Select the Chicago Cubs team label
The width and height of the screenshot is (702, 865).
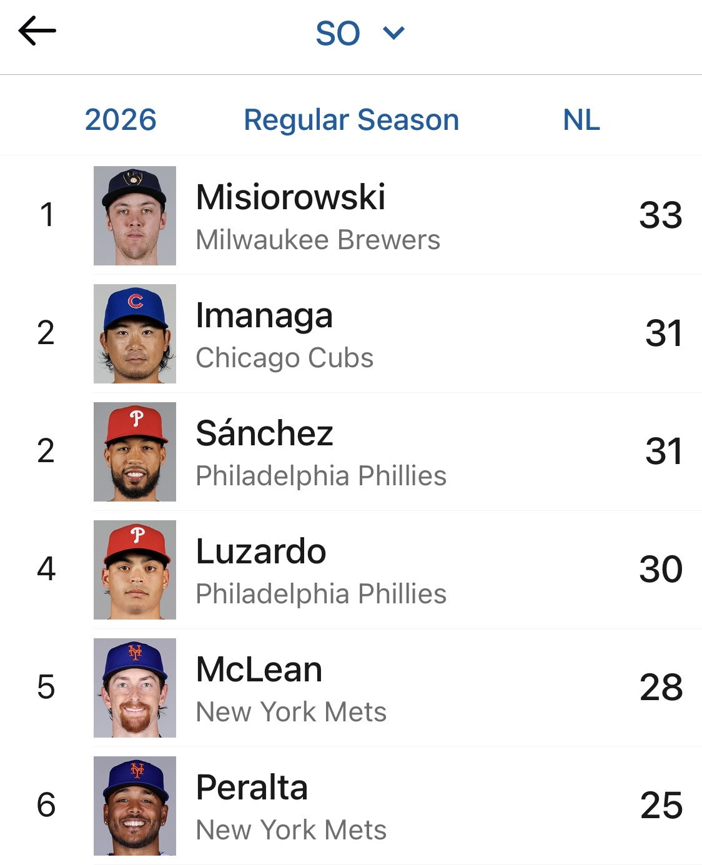285,358
